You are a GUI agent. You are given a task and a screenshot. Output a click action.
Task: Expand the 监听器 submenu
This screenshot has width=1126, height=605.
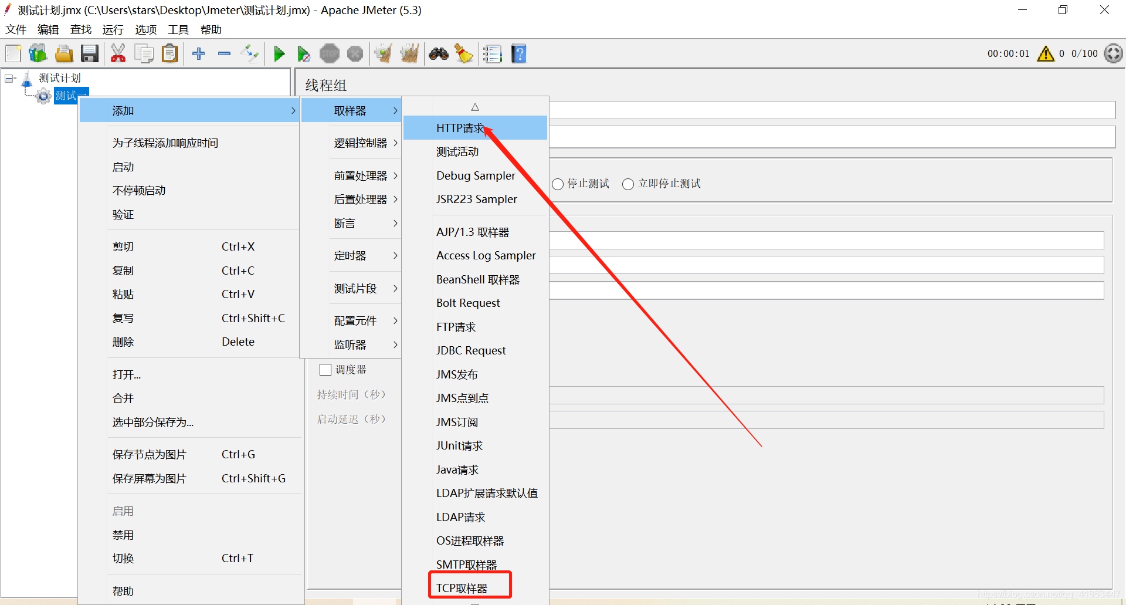point(351,345)
